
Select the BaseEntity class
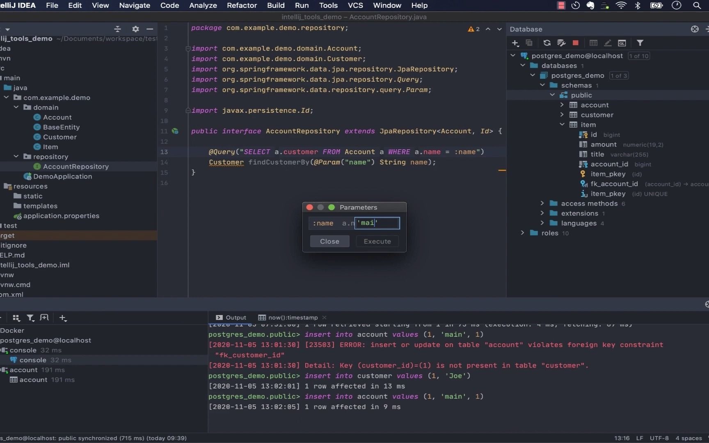pos(62,127)
